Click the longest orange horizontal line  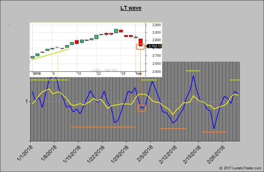(x=103, y=127)
